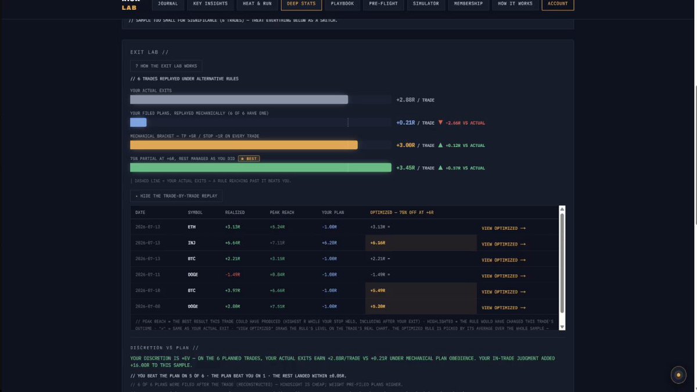Click the Risk Lab logo
Viewport: 697px width, 392px height.
pyautogui.click(x=131, y=5)
